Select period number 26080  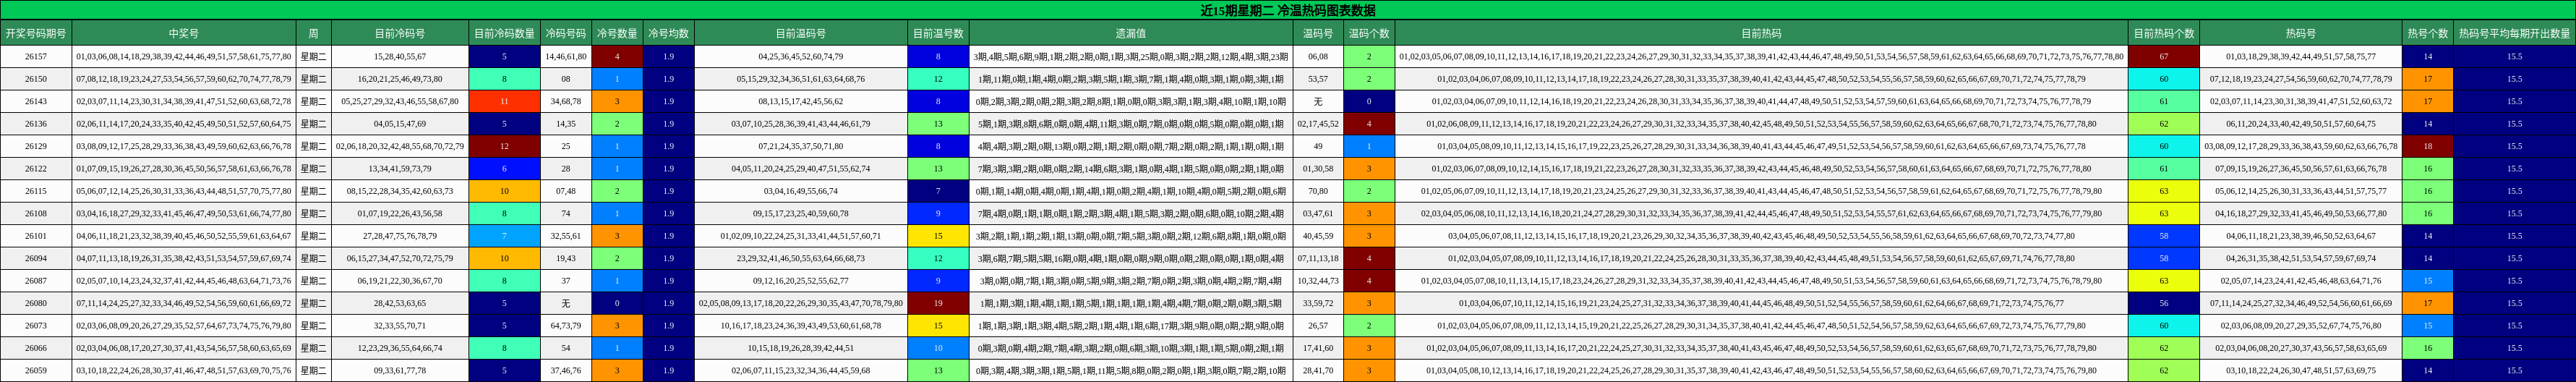point(36,303)
